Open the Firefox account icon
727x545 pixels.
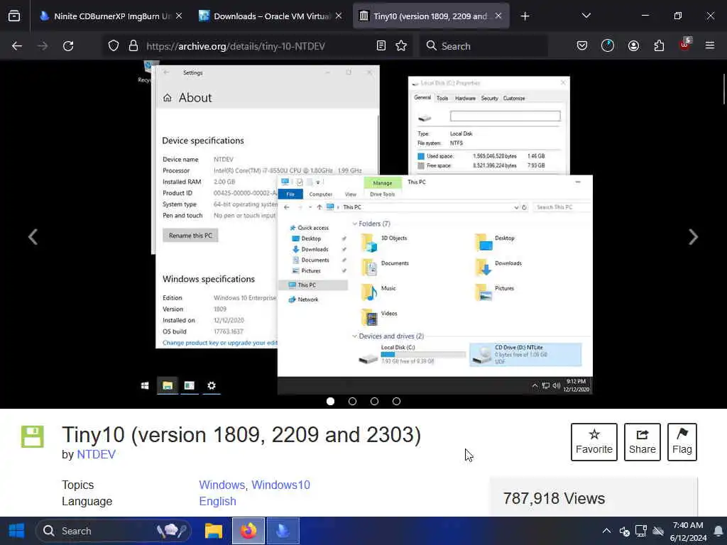click(634, 46)
